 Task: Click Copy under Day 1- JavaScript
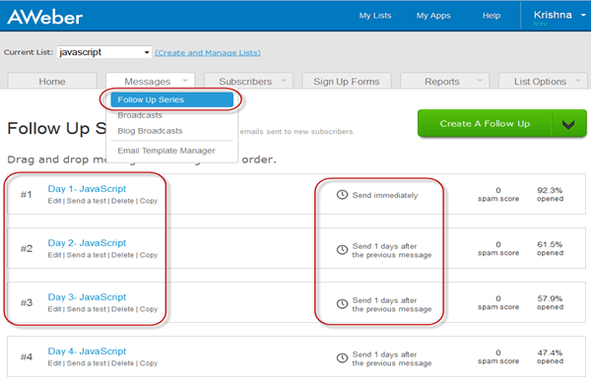pyautogui.click(x=149, y=201)
